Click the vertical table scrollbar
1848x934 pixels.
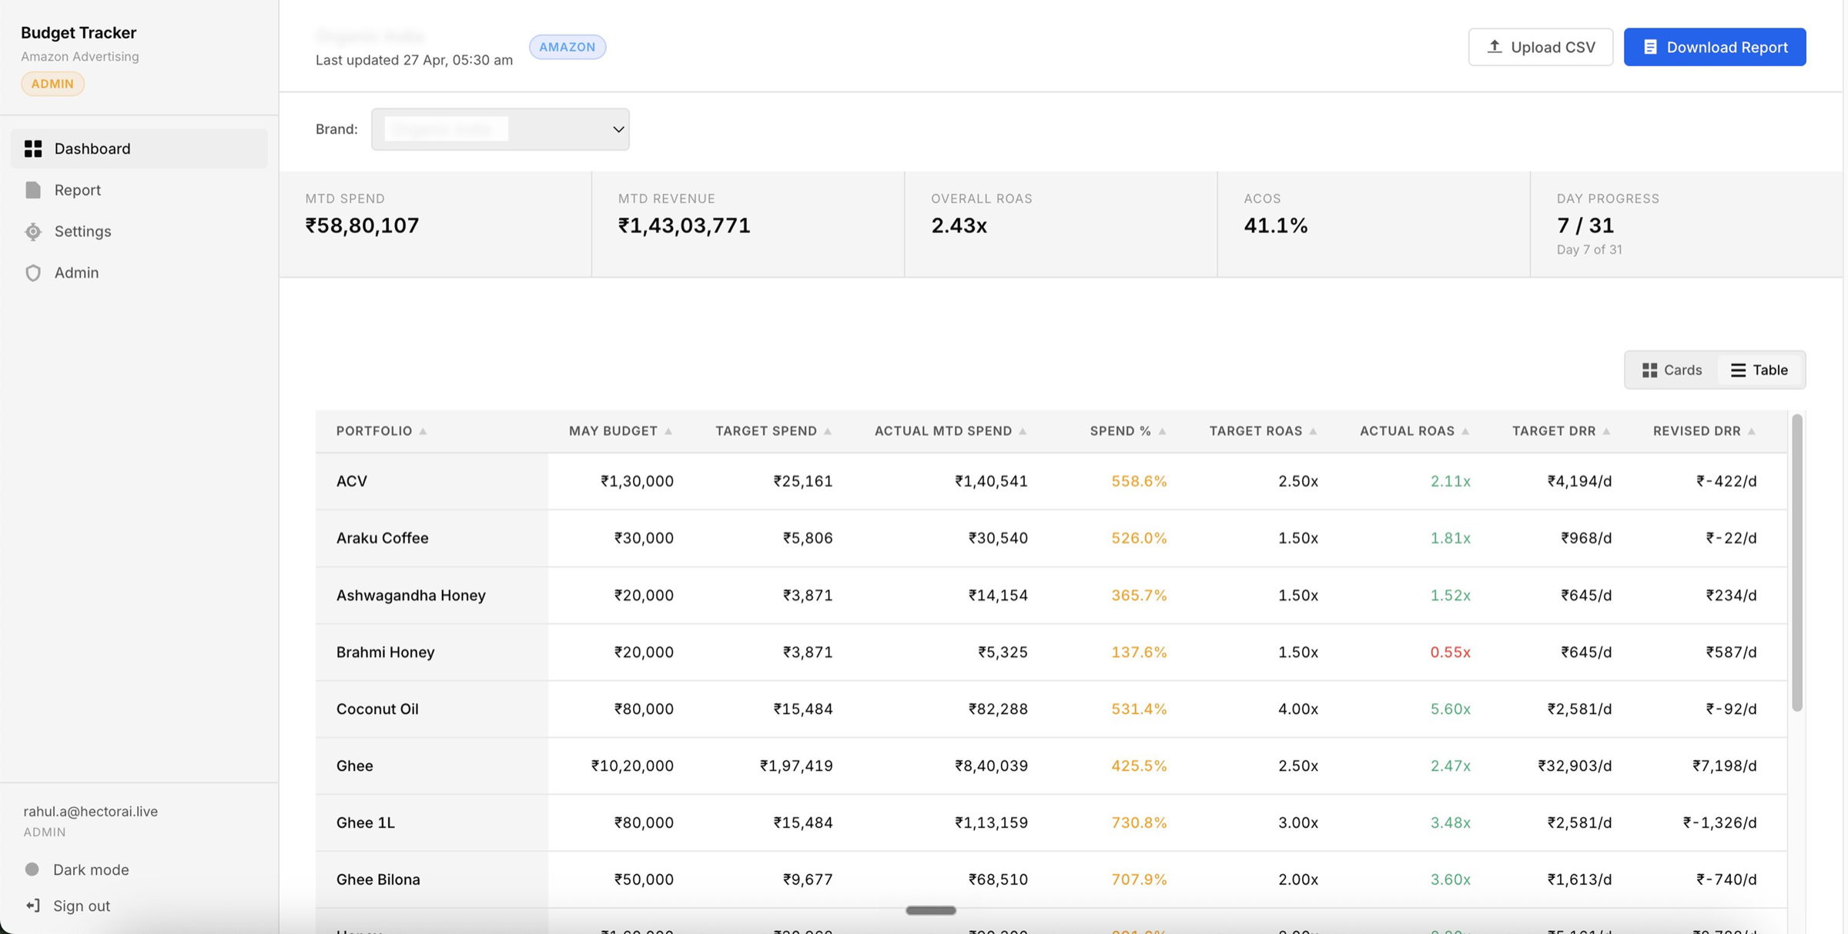(x=1796, y=562)
